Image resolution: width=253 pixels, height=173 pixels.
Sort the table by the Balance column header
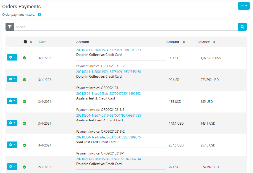(203, 42)
